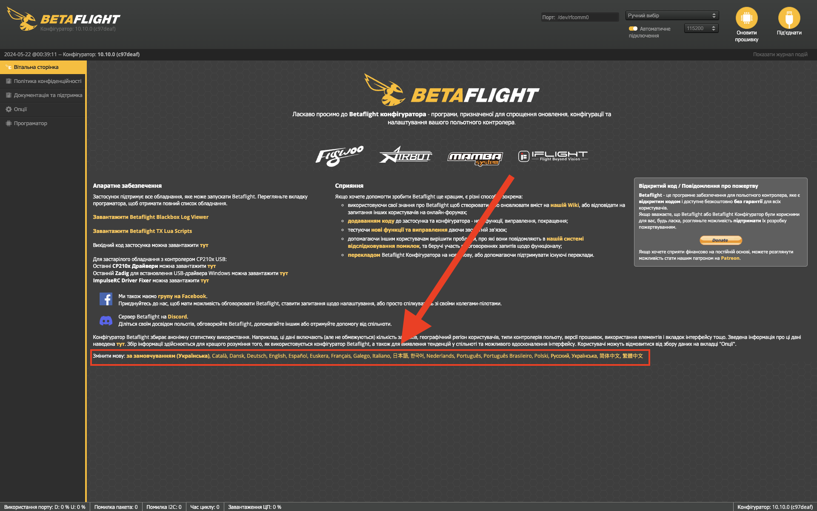Switch language to Galego
This screenshot has width=817, height=511.
pos(361,356)
